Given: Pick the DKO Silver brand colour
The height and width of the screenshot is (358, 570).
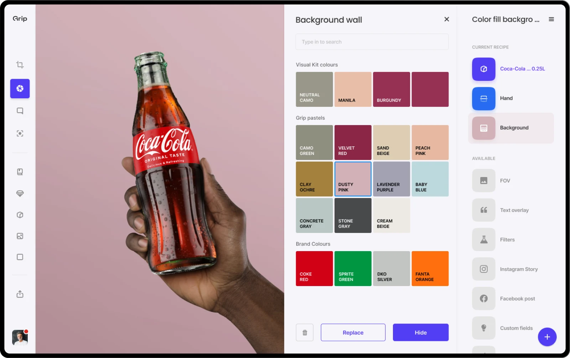Looking at the screenshot, I should pyautogui.click(x=392, y=269).
